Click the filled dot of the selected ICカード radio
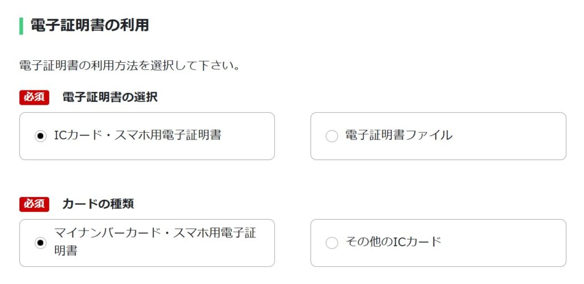Image resolution: width=584 pixels, height=284 pixels. tap(40, 136)
